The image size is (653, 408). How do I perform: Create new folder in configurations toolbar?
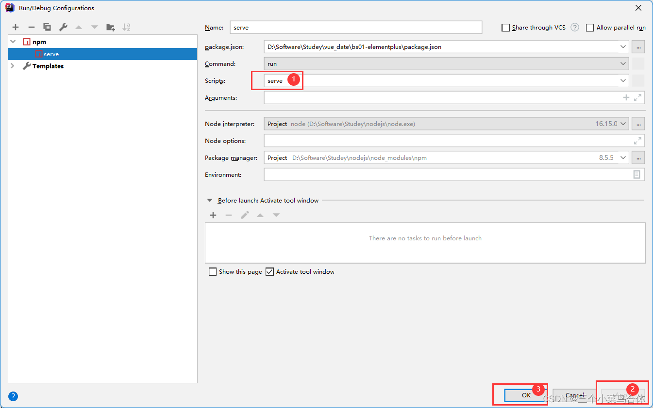point(111,28)
